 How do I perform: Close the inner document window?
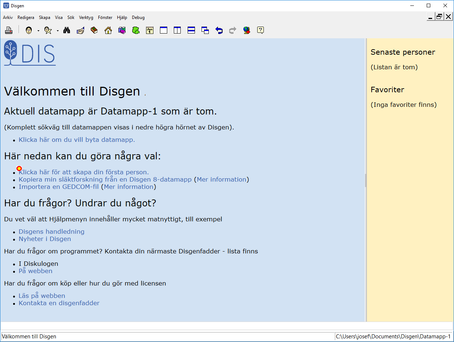pyautogui.click(x=448, y=17)
